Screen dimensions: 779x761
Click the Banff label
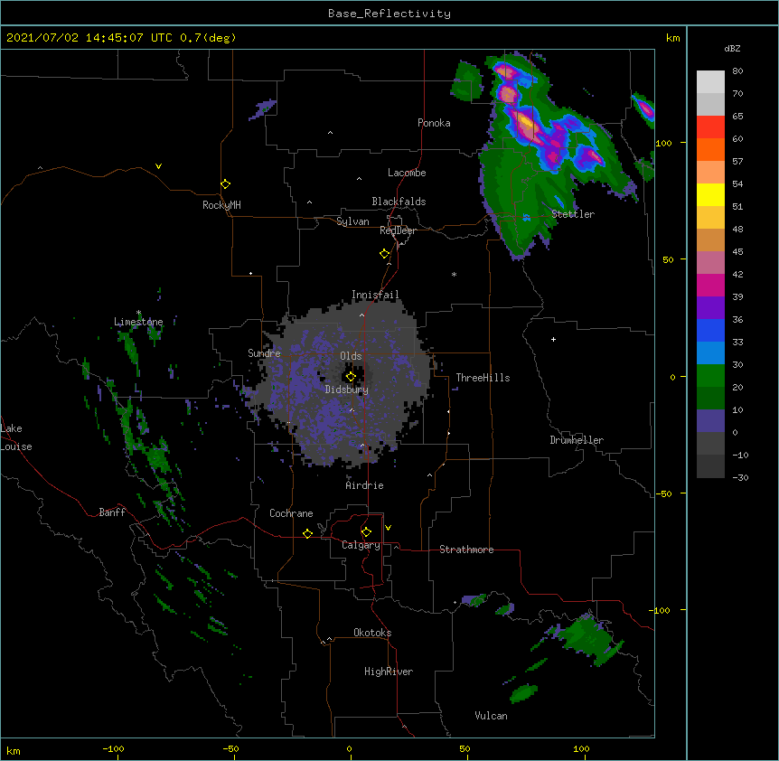pos(112,512)
